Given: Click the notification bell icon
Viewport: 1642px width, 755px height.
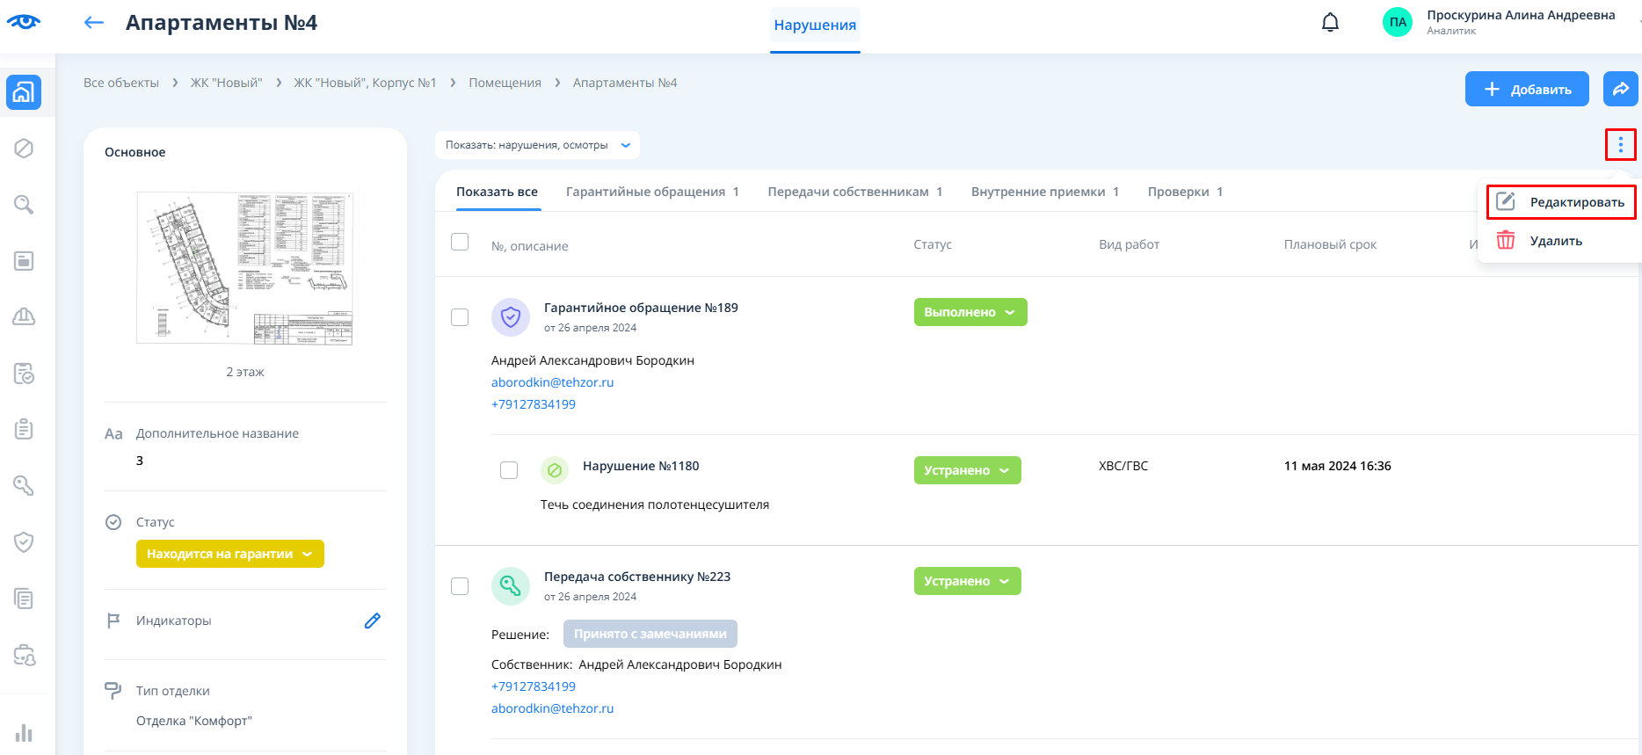Looking at the screenshot, I should point(1330,23).
